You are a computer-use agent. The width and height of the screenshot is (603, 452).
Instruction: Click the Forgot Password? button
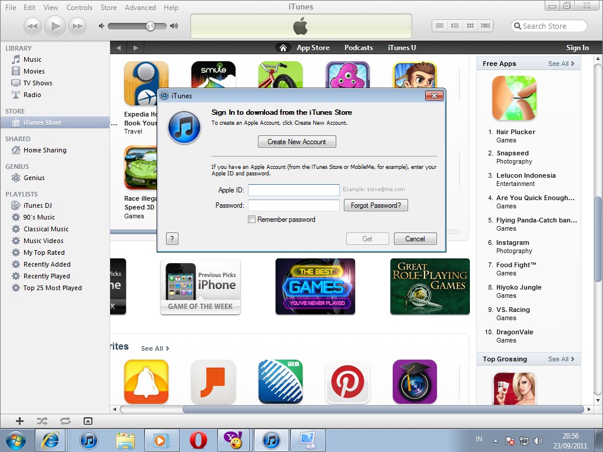(376, 205)
